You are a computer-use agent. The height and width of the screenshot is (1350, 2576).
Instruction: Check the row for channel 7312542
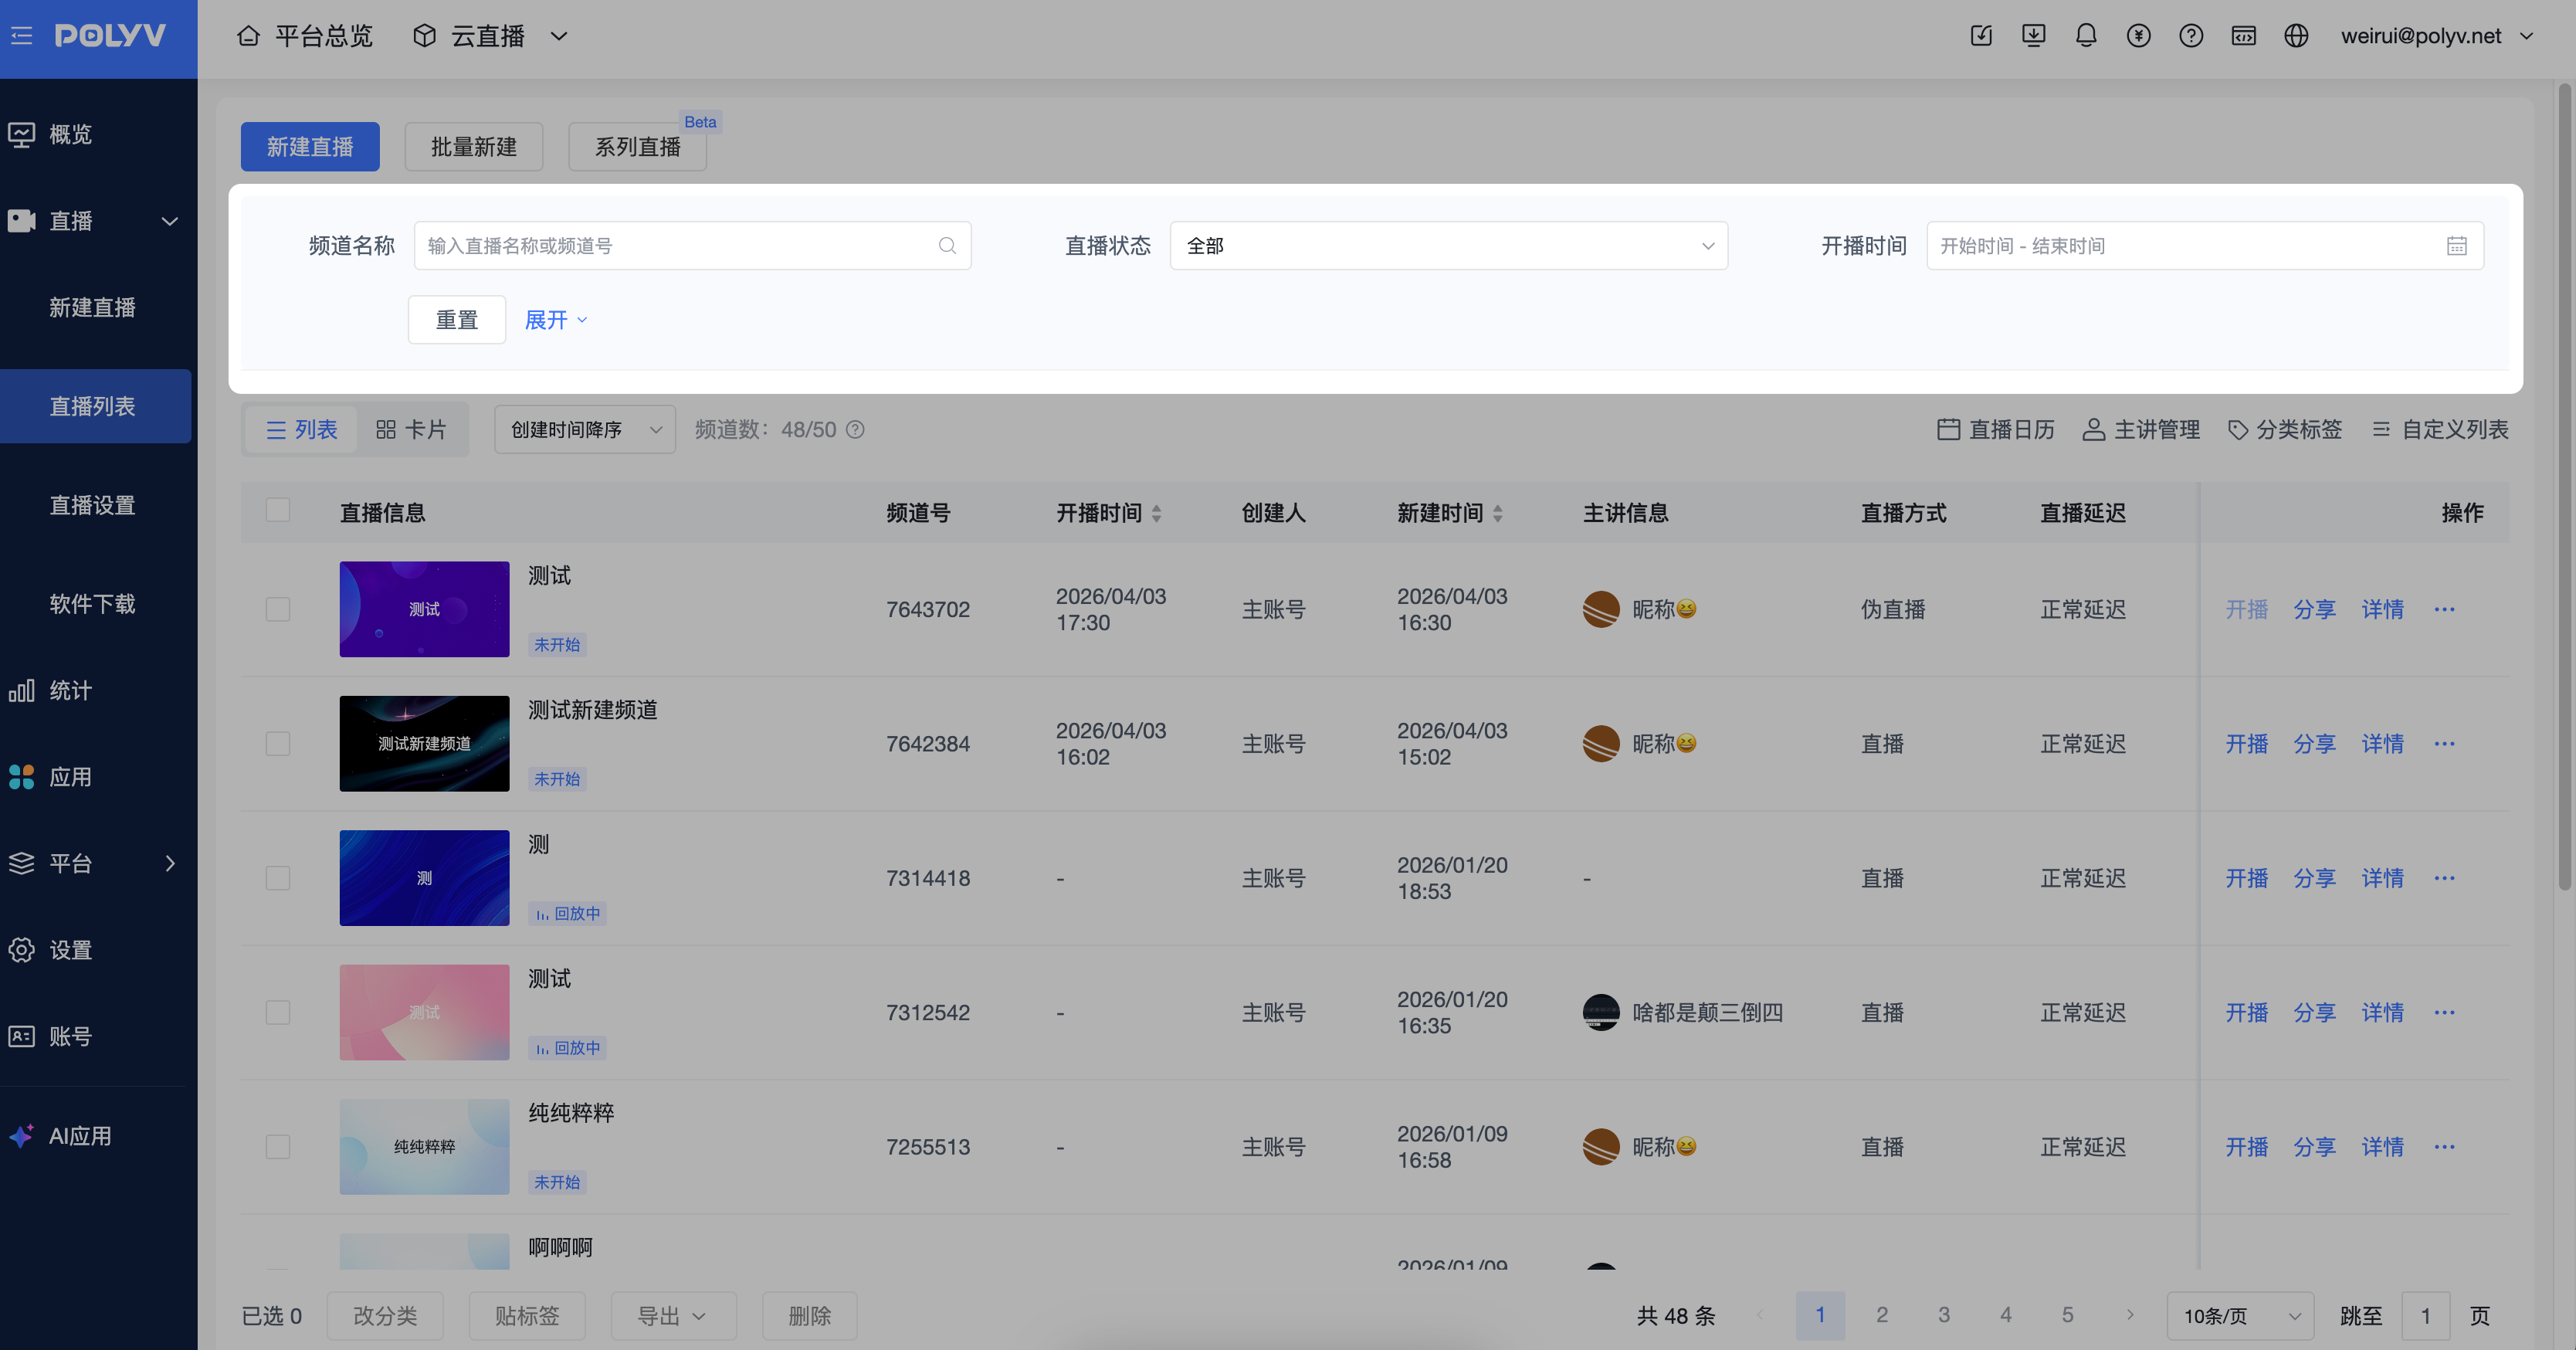pyautogui.click(x=278, y=1013)
